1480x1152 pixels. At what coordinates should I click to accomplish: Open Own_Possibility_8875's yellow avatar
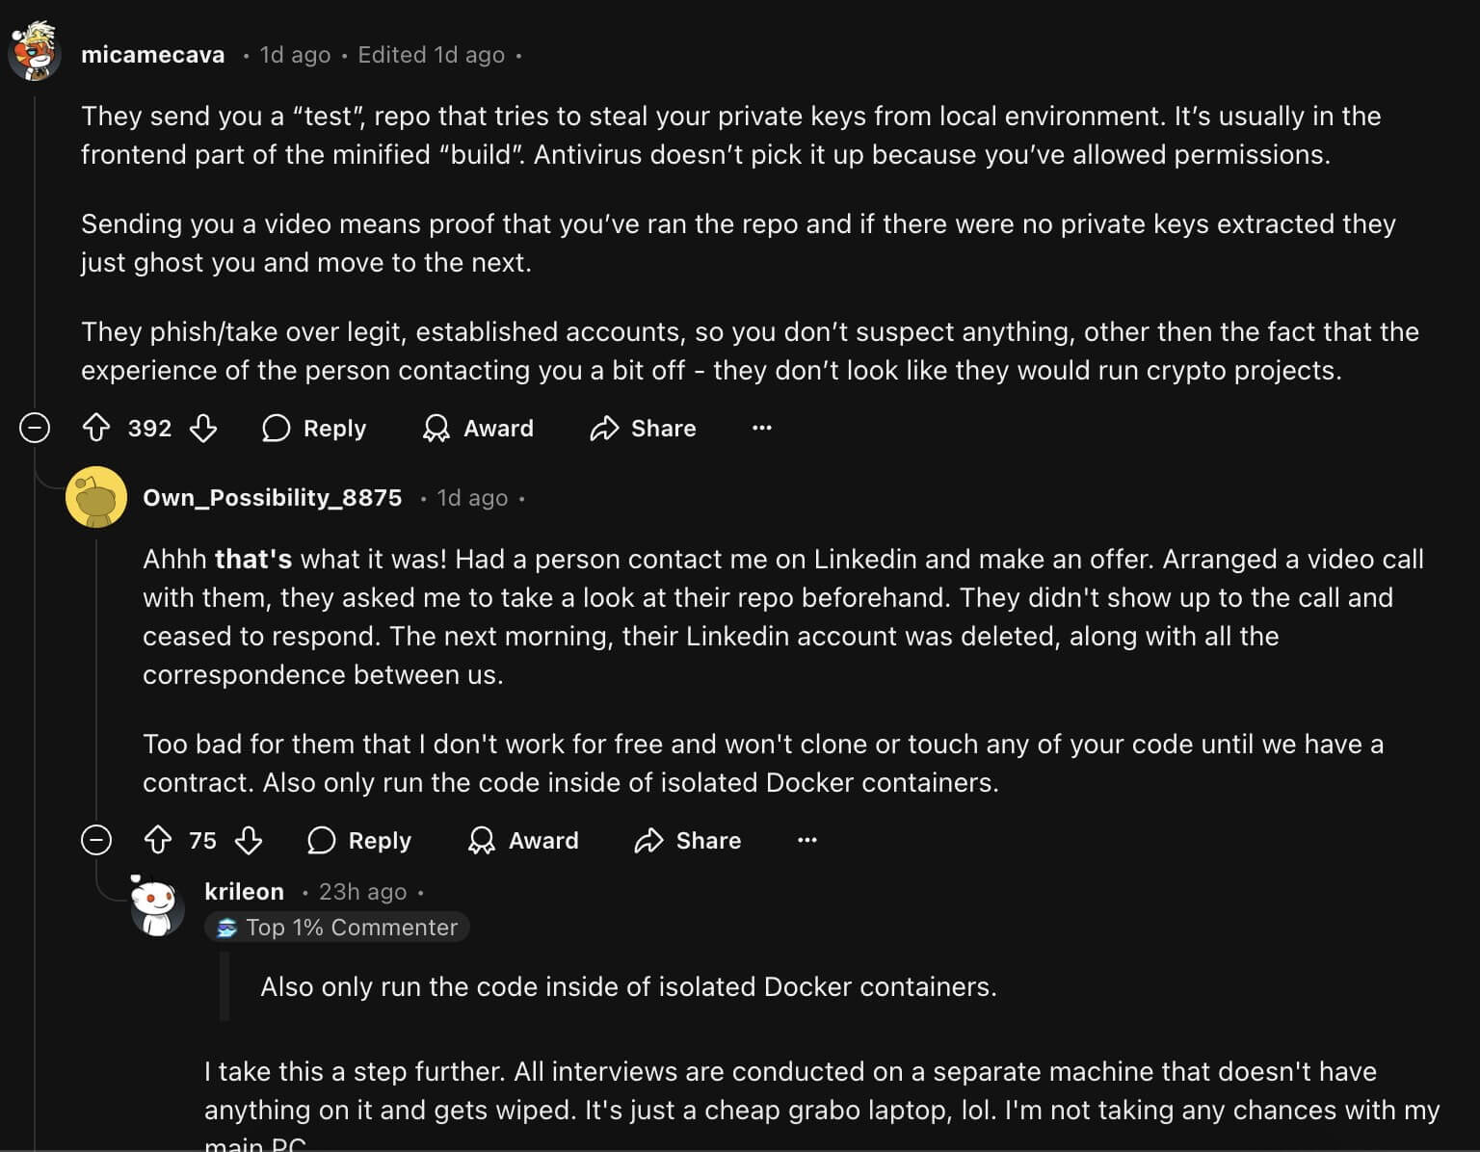tap(96, 497)
